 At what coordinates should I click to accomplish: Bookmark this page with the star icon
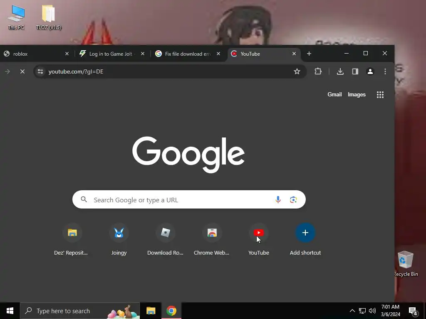(x=297, y=71)
